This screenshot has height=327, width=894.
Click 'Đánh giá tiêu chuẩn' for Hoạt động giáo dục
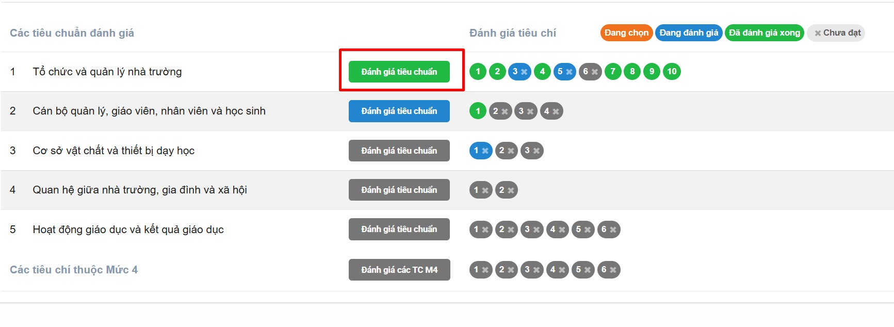click(x=399, y=229)
